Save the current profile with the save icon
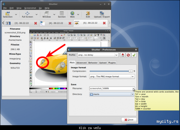Viewport: 180px width, 130px height. tap(123, 55)
